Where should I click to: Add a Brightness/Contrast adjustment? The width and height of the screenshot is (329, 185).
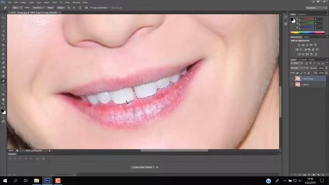(299, 45)
